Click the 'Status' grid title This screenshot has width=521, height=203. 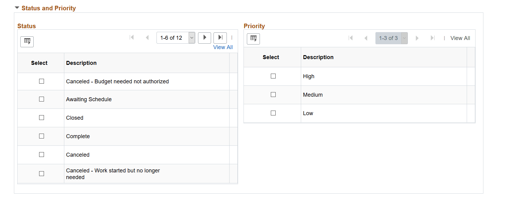[x=27, y=26]
